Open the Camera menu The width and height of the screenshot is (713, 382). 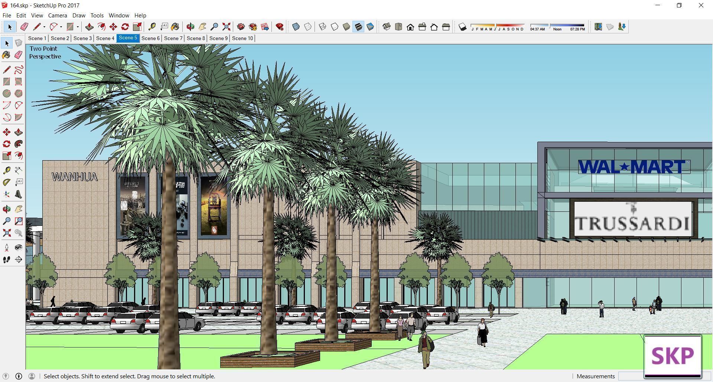(x=58, y=15)
